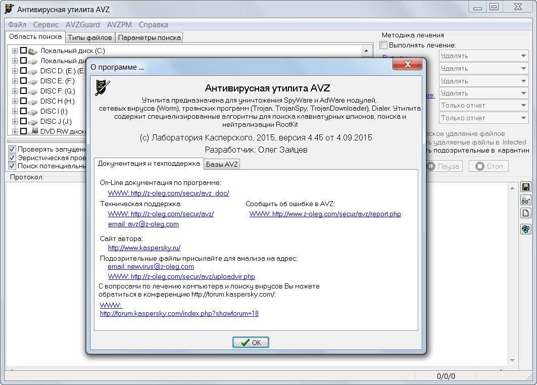Click the blank document protocol icon
The width and height of the screenshot is (537, 385).
tap(526, 213)
